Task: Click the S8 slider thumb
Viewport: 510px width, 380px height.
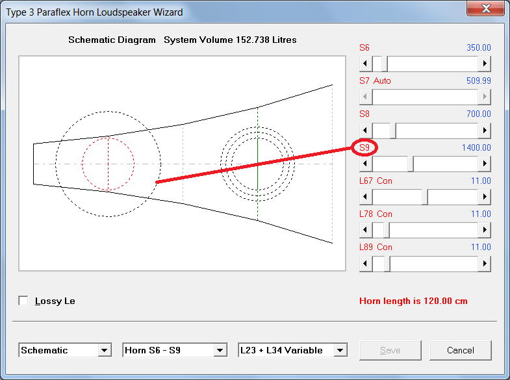Action: pos(393,131)
